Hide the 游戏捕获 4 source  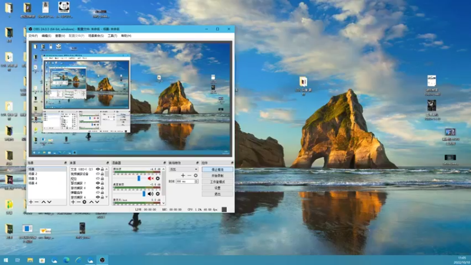[98, 197]
